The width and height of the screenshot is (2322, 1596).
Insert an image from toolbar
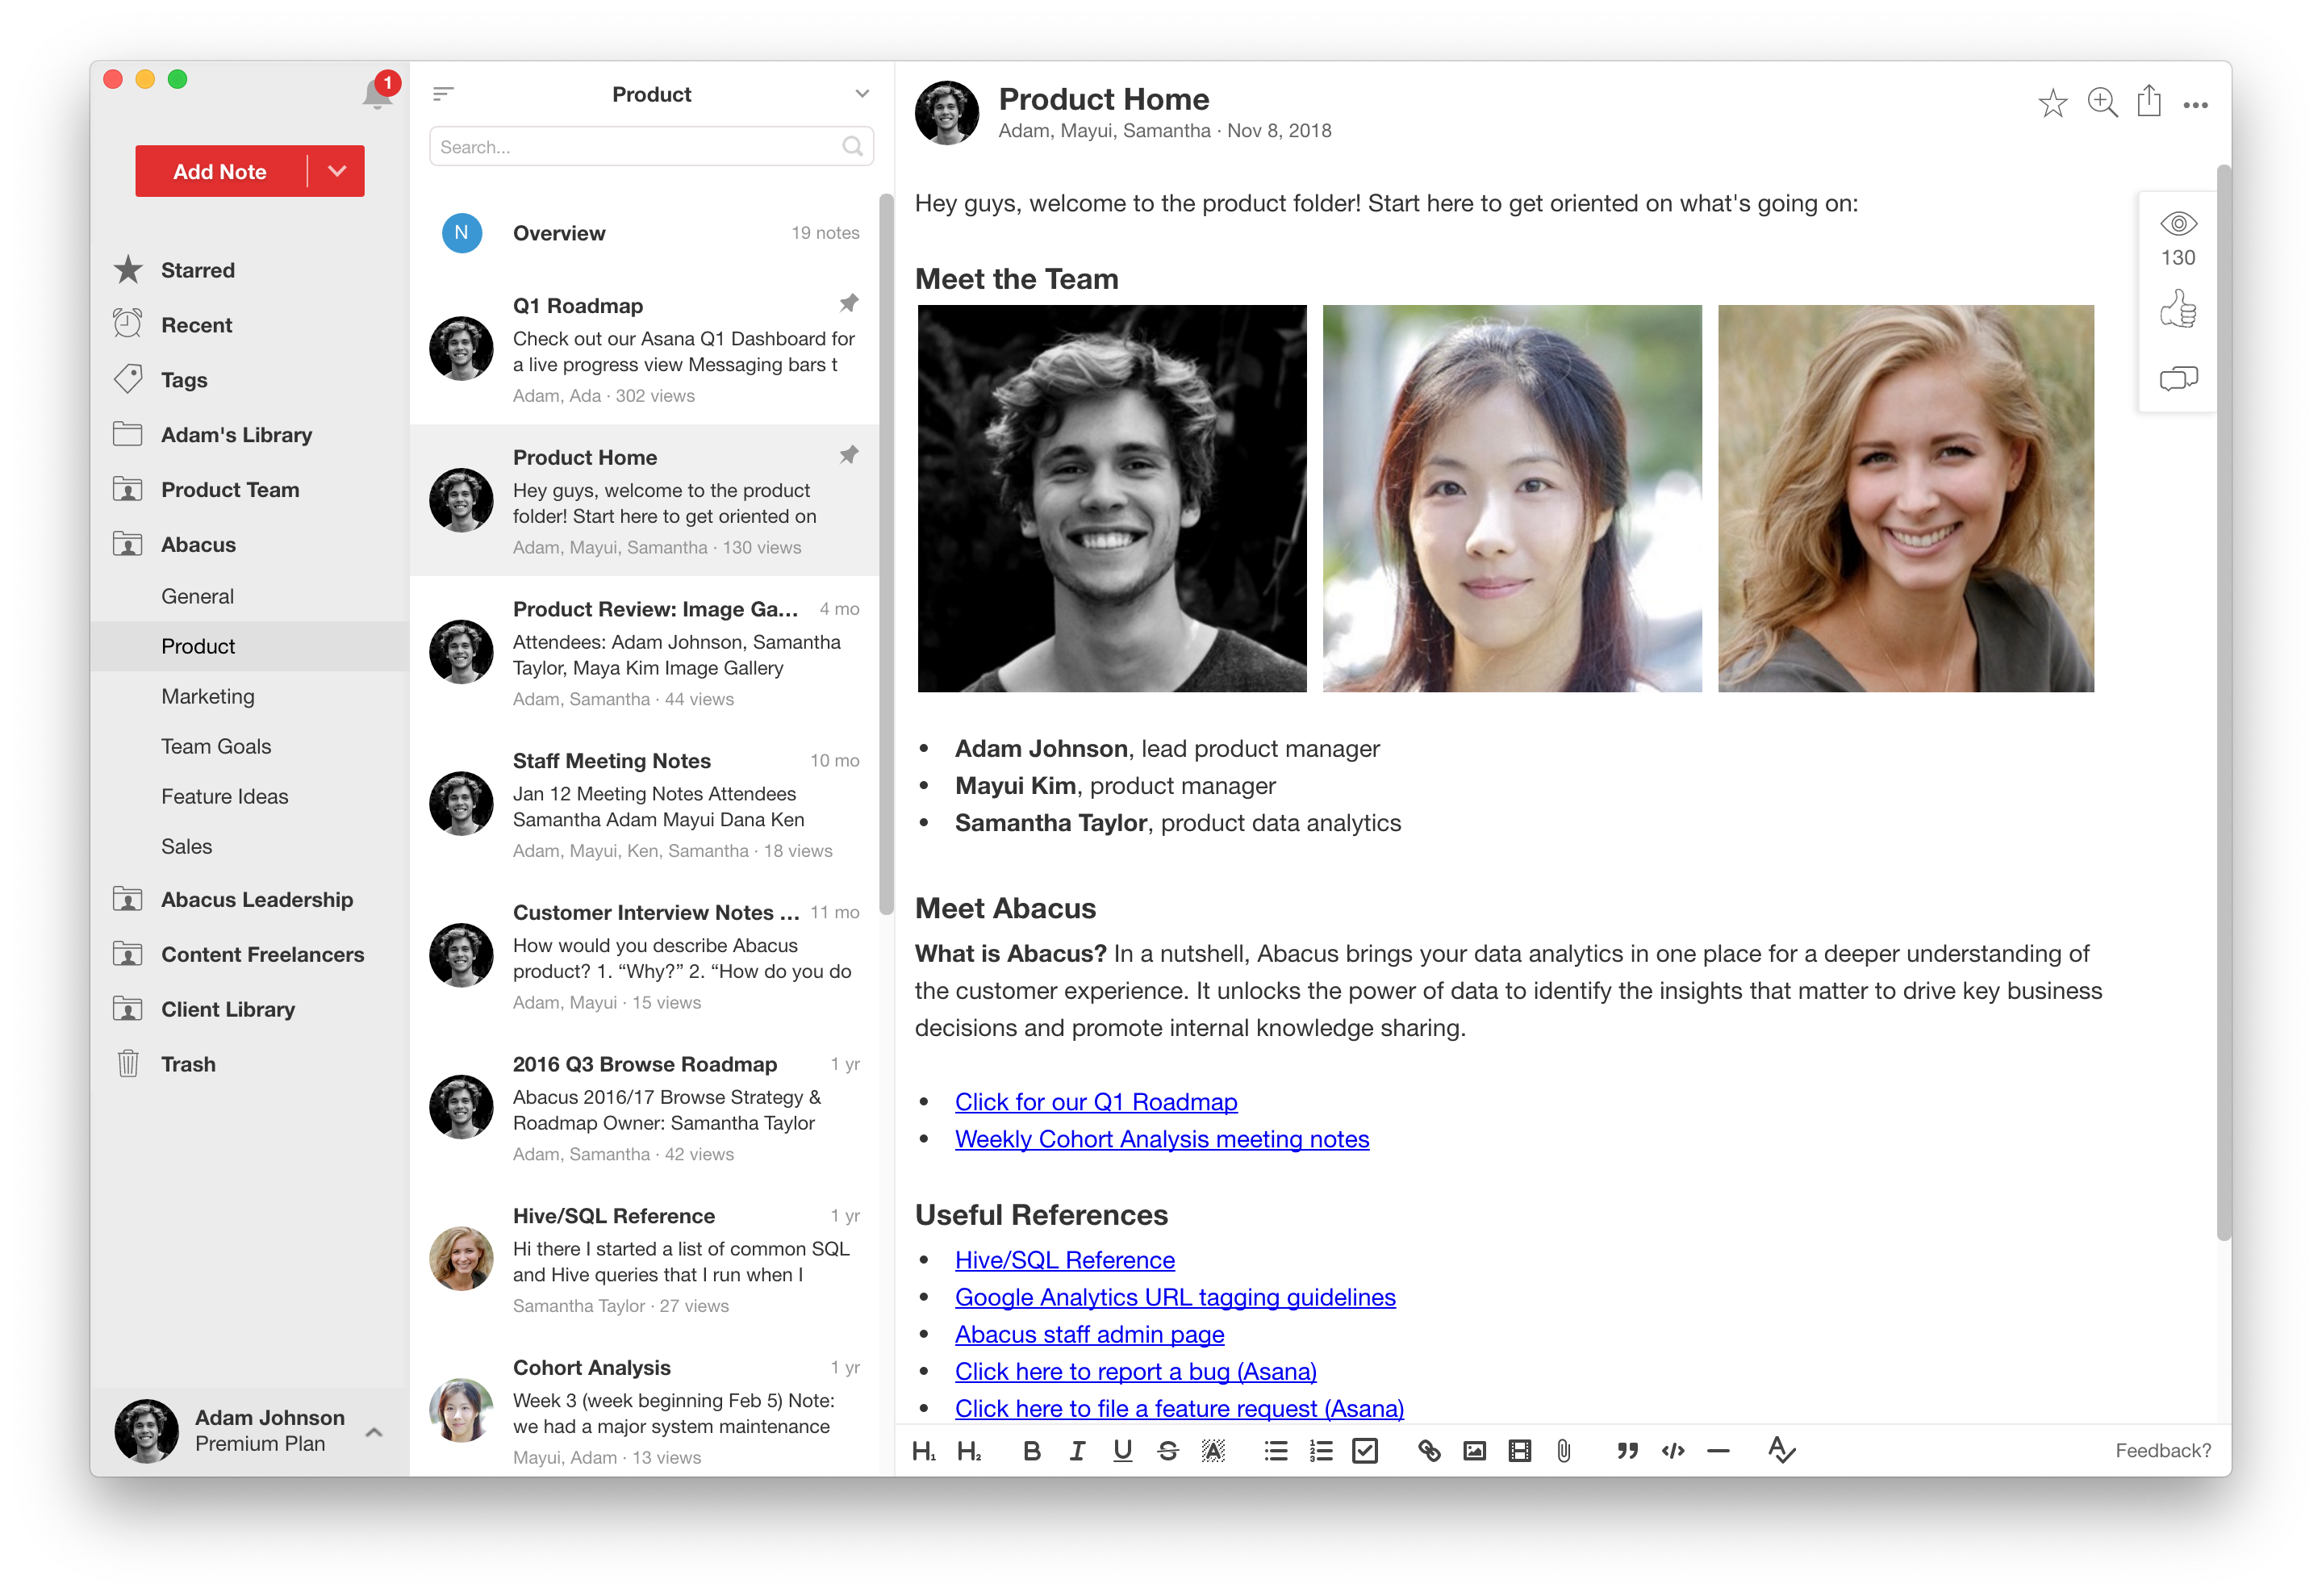(x=1473, y=1451)
